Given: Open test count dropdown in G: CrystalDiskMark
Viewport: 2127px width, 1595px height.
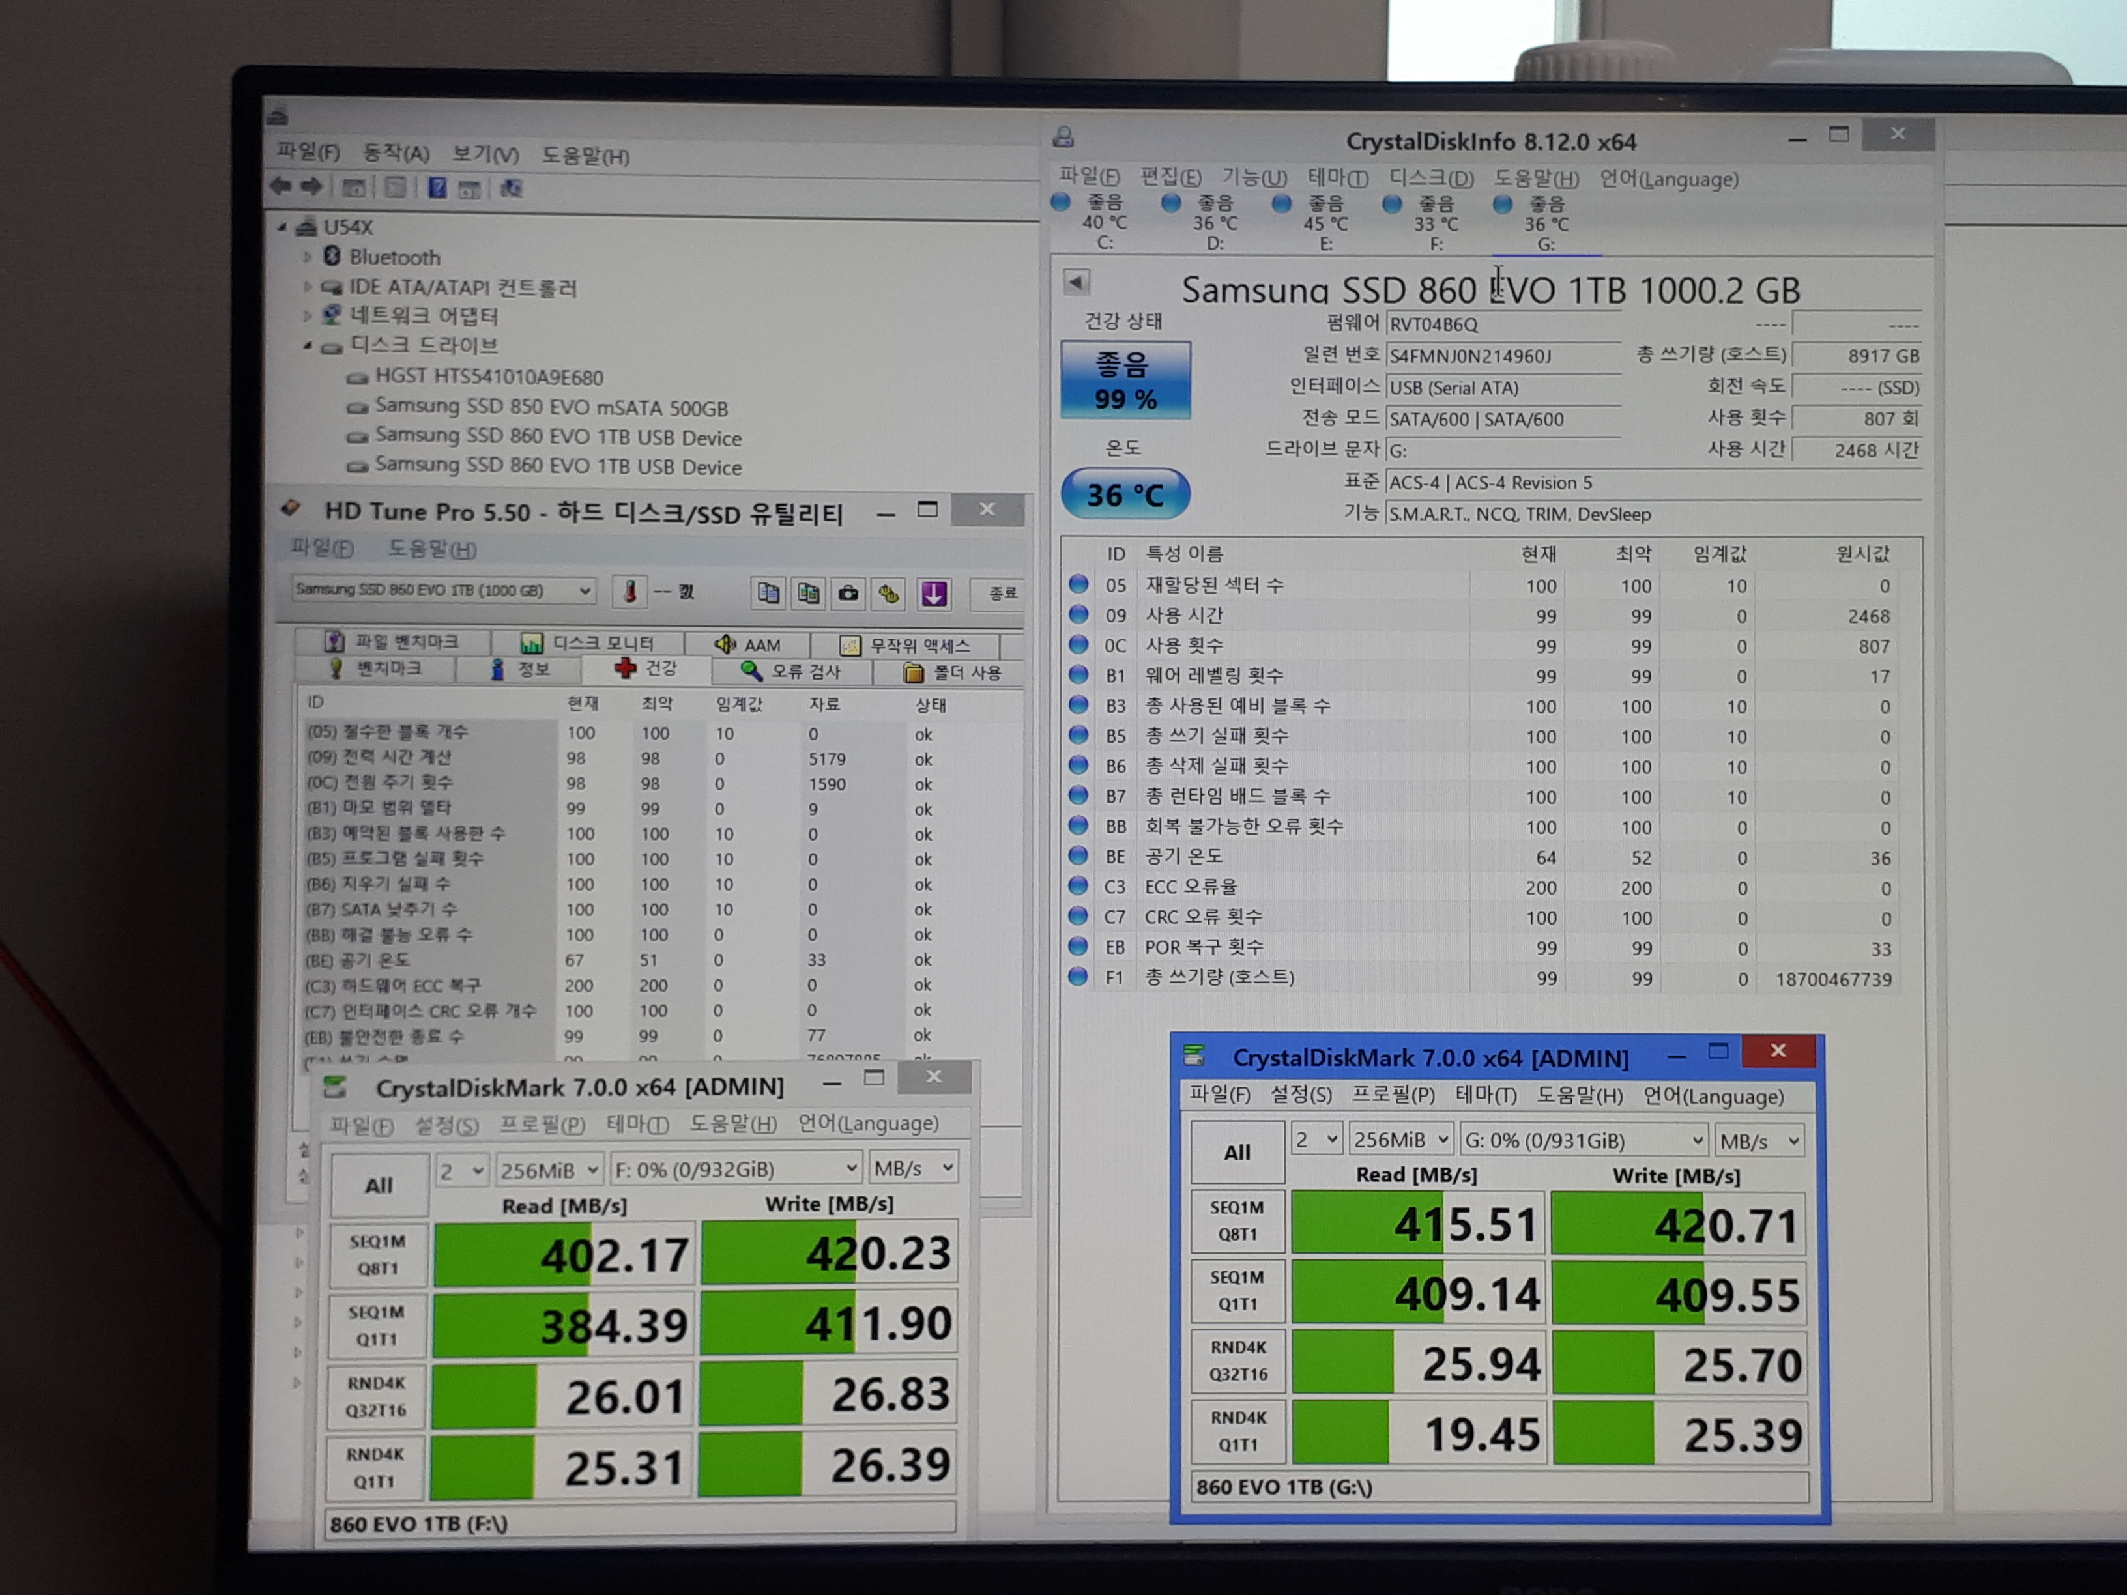Looking at the screenshot, I should 1316,1140.
